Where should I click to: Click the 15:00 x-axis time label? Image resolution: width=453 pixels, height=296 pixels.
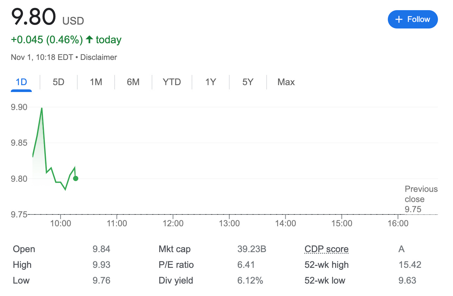[342, 224]
